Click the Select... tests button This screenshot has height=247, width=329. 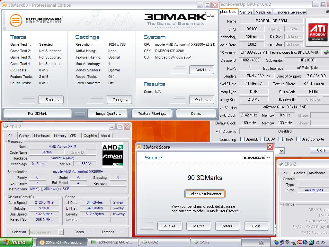pos(51,100)
